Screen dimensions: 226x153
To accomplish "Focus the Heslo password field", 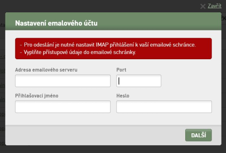I will coord(164,107).
